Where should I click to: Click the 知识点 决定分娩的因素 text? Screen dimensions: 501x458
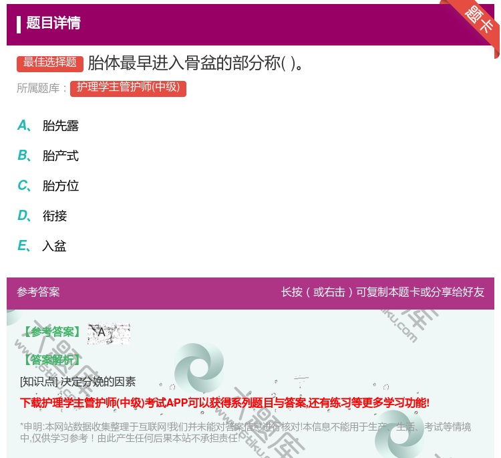tap(78, 382)
